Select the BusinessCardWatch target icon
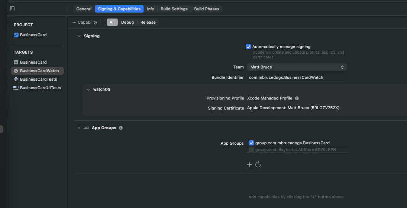407x208 pixels. click(x=16, y=71)
